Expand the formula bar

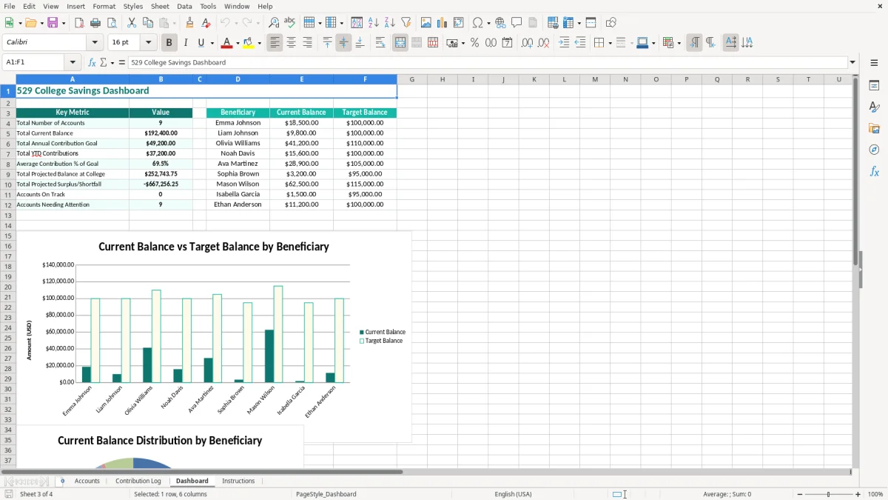click(x=852, y=62)
